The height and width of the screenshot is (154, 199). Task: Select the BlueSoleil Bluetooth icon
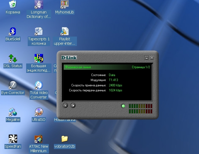(x=12, y=31)
